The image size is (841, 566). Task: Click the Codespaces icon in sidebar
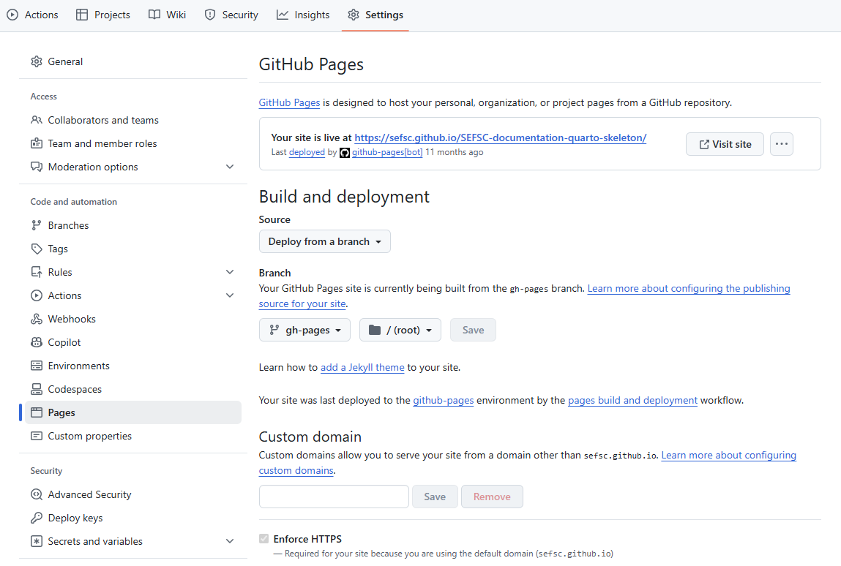37,390
